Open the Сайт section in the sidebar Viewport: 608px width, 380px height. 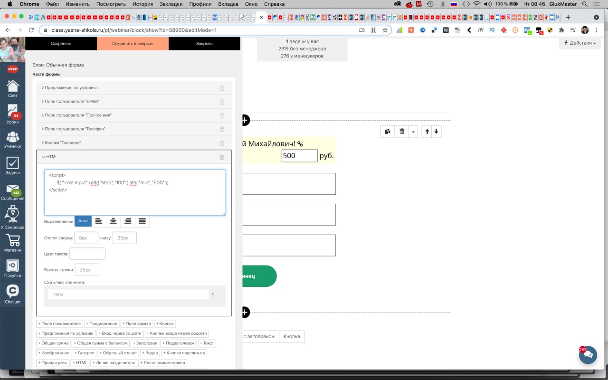12,88
